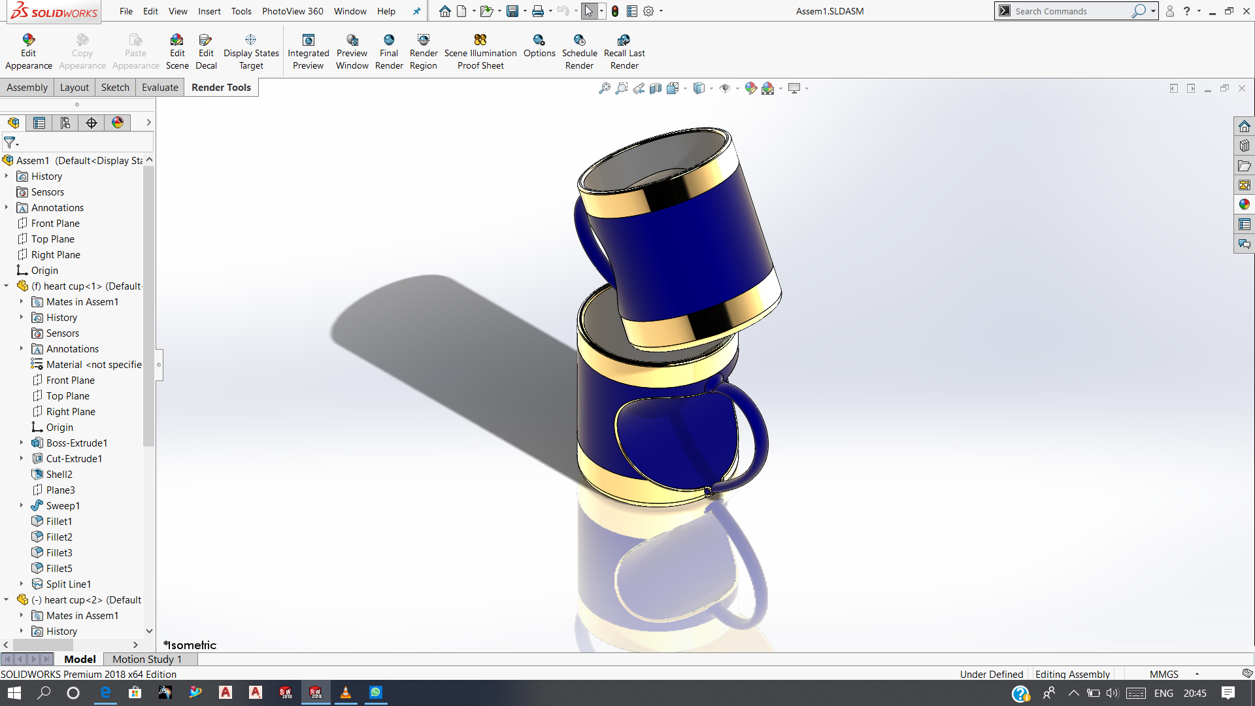
Task: Click the Rebuild traffic light icon
Action: (615, 11)
